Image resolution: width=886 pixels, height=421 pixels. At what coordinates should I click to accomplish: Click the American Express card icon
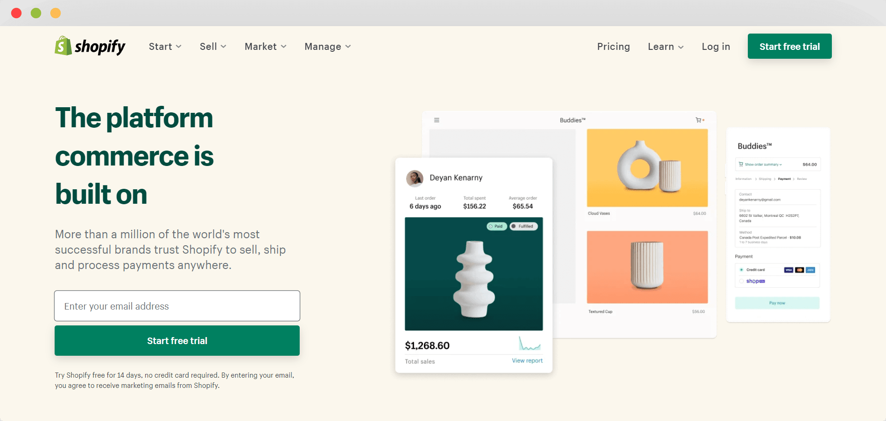[810, 270]
